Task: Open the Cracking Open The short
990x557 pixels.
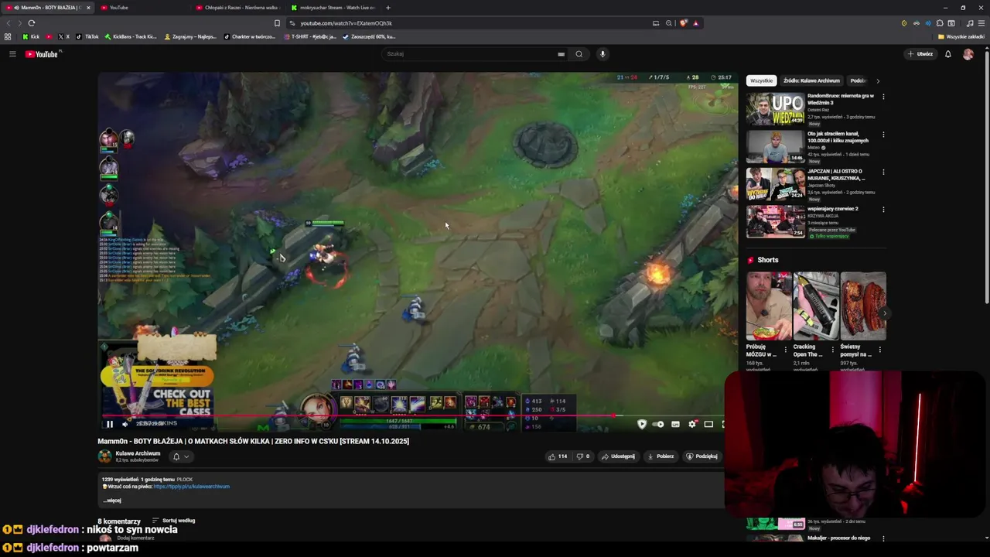Action: (x=816, y=306)
